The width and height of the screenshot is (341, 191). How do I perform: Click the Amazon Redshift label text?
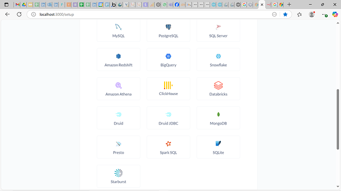pyautogui.click(x=118, y=65)
